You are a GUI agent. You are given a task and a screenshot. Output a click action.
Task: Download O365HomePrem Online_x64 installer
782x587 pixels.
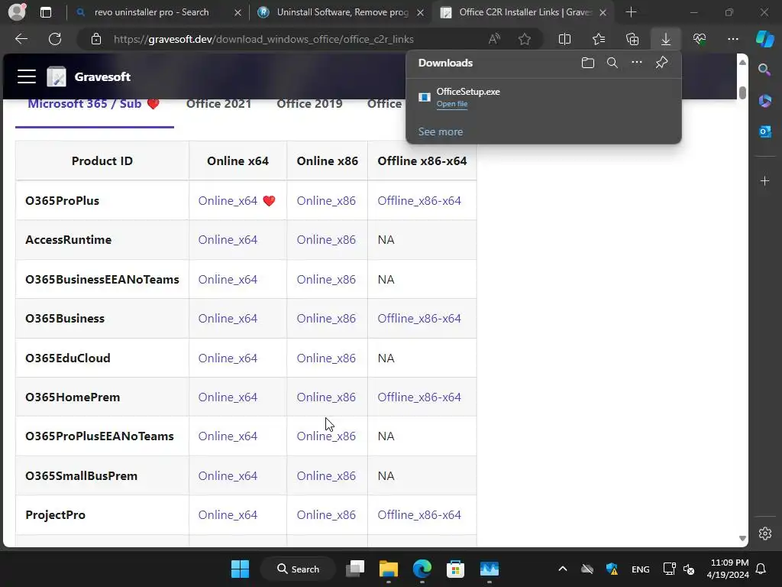coord(228,397)
